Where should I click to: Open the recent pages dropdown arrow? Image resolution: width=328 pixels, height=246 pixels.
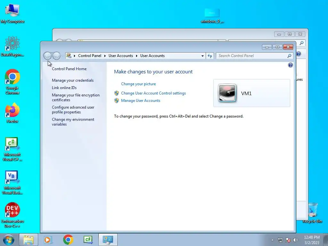pyautogui.click(x=63, y=56)
